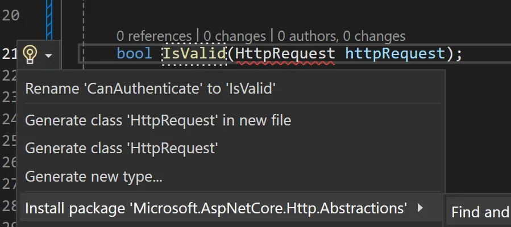Click the lightbulb quick actions icon
Screen dimensions: 511x227
[30, 54]
